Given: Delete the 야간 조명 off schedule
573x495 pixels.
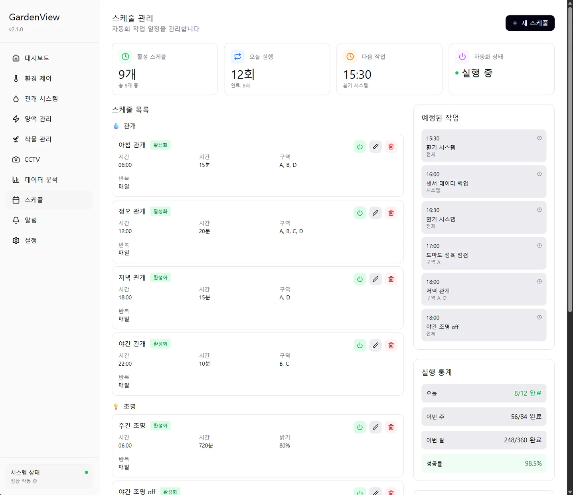Looking at the screenshot, I should click(391, 492).
